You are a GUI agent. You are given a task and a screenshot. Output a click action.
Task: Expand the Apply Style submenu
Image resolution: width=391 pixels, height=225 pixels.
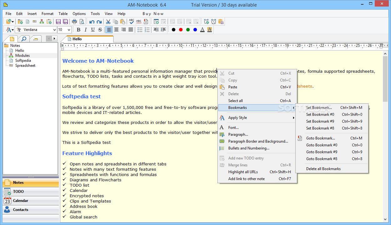point(257,118)
